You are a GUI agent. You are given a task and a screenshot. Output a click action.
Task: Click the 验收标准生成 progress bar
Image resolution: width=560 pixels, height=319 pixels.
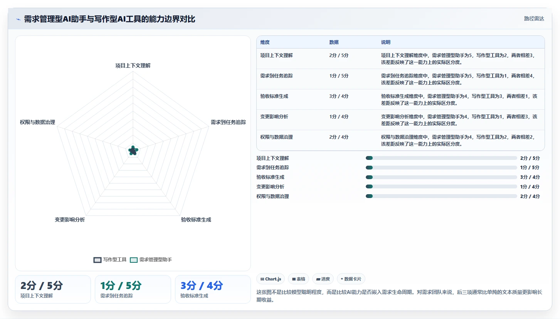[441, 177]
